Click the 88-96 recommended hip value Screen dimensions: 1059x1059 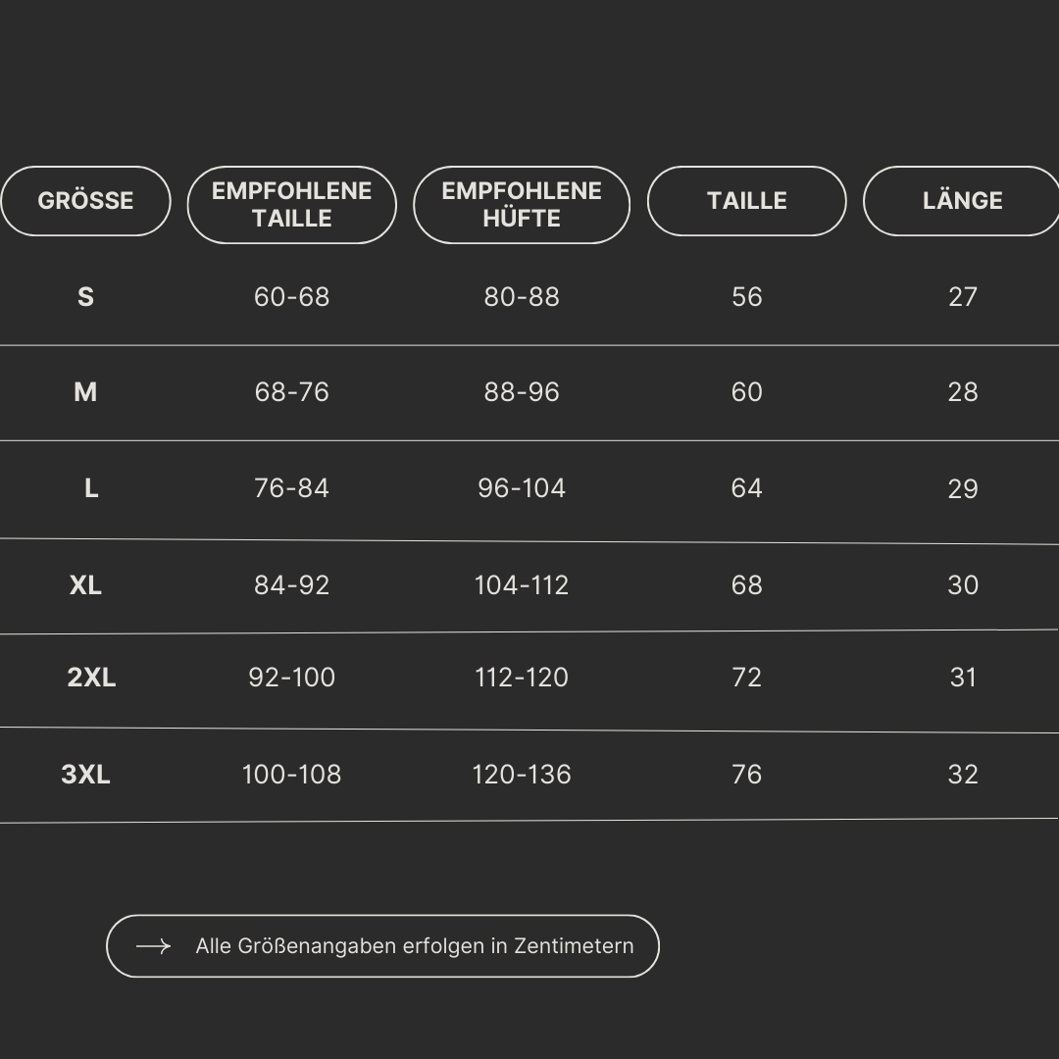pyautogui.click(x=522, y=392)
